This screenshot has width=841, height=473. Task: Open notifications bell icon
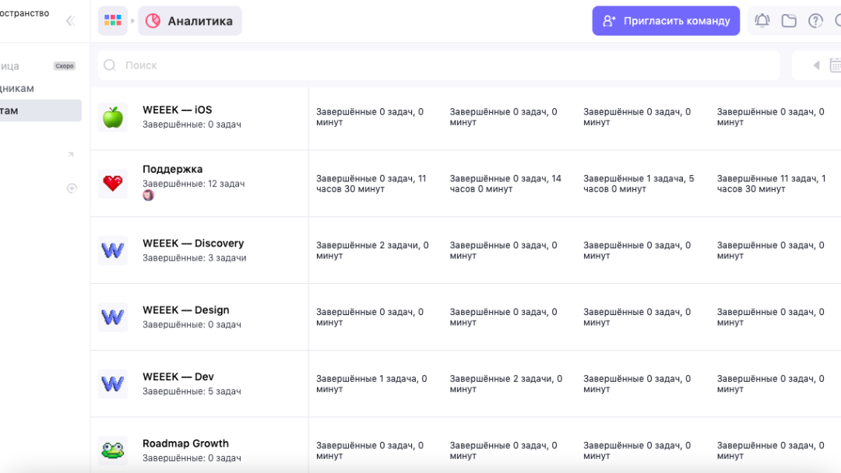(x=762, y=21)
